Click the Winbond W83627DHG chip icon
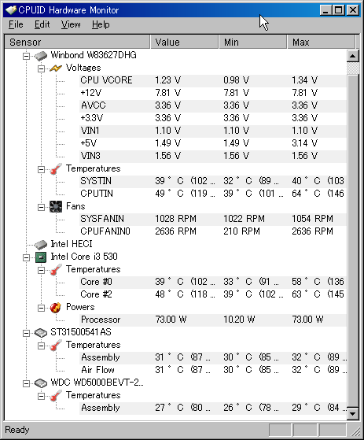 tap(41, 56)
